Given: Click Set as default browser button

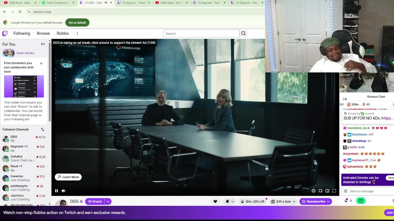Looking at the screenshot, I should coord(77,23).
